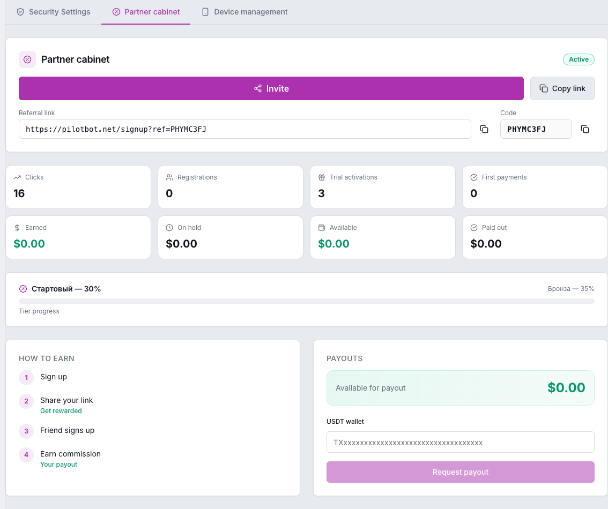
Task: Switch to the Device management tab
Action: click(244, 12)
